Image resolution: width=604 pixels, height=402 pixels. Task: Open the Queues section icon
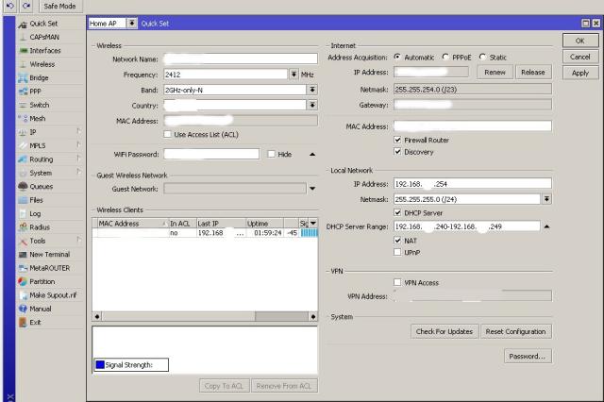(23, 187)
